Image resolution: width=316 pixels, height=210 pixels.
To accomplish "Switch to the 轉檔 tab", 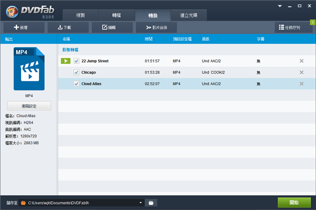I will (x=116, y=15).
